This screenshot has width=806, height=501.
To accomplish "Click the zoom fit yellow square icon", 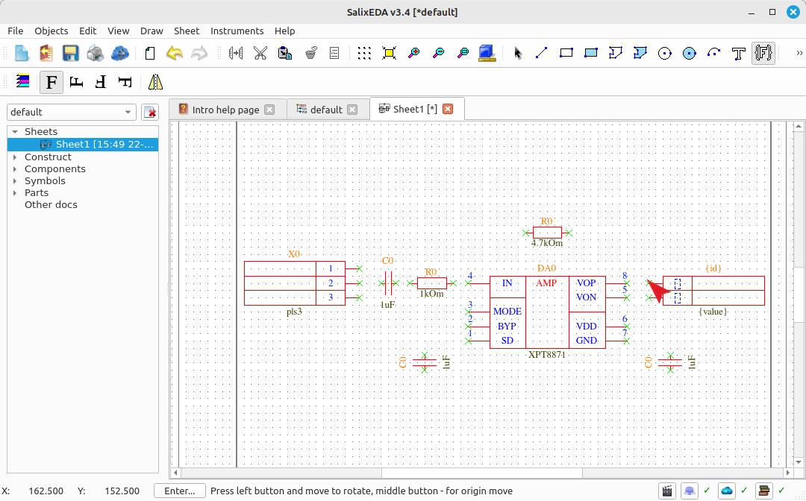I will tap(389, 54).
